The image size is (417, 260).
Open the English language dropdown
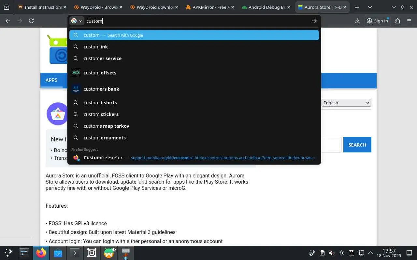coord(346,103)
